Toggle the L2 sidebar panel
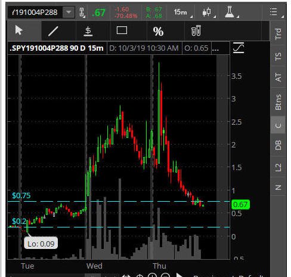Screen dimensions: 291x277 point(278,167)
